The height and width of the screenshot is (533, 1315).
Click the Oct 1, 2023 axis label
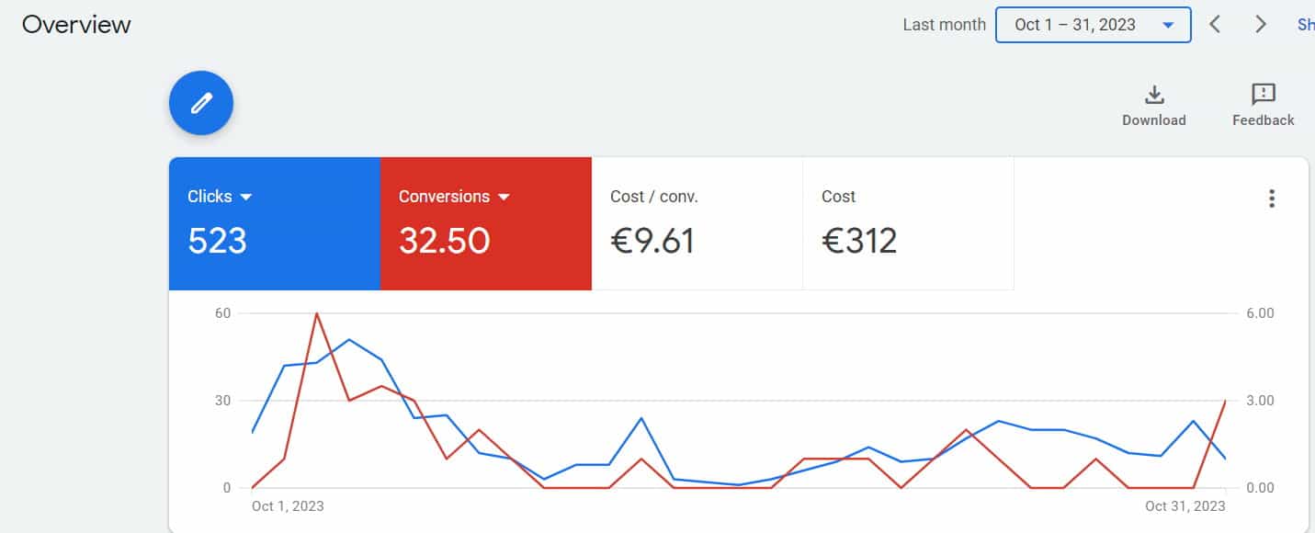tap(288, 505)
